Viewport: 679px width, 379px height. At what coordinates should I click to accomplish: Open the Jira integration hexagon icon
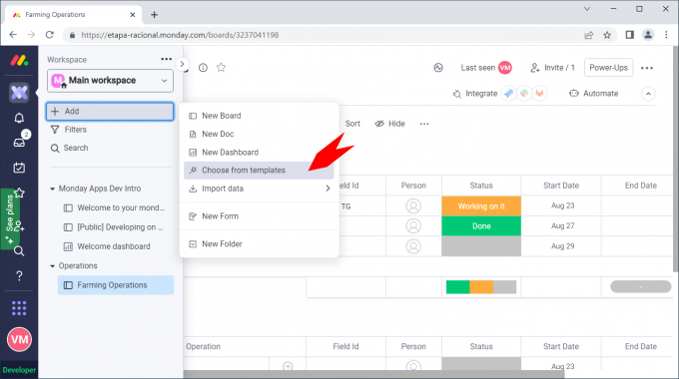(509, 93)
